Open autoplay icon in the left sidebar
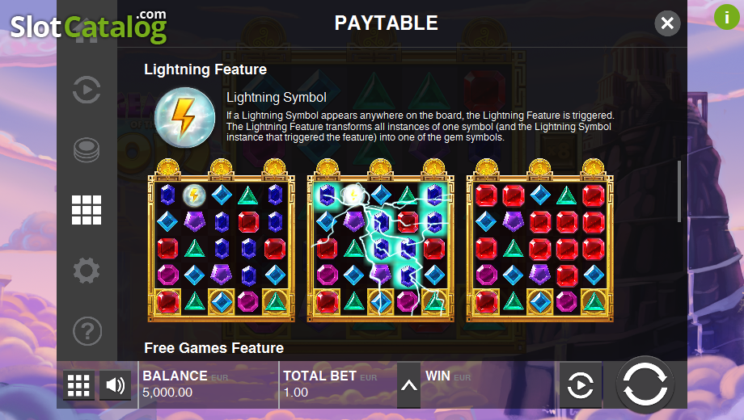 [x=87, y=90]
